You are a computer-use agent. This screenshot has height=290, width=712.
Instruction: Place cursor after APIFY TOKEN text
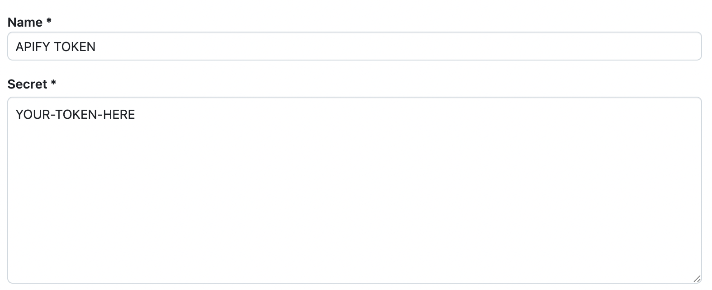(x=97, y=46)
